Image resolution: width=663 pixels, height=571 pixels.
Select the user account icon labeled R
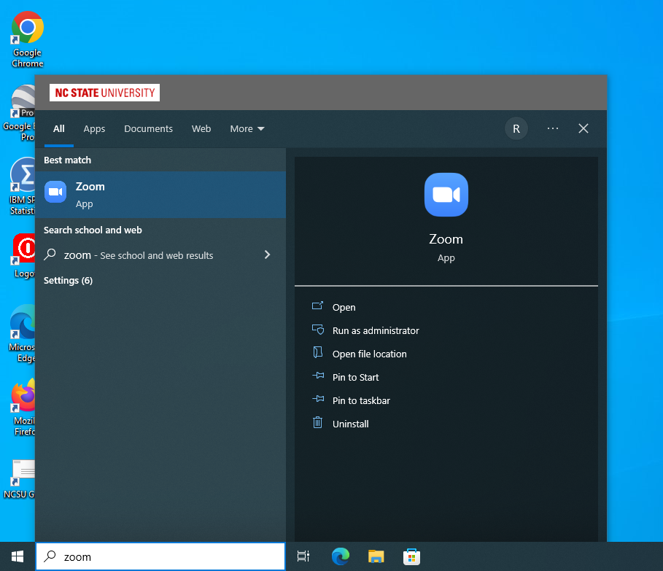516,128
